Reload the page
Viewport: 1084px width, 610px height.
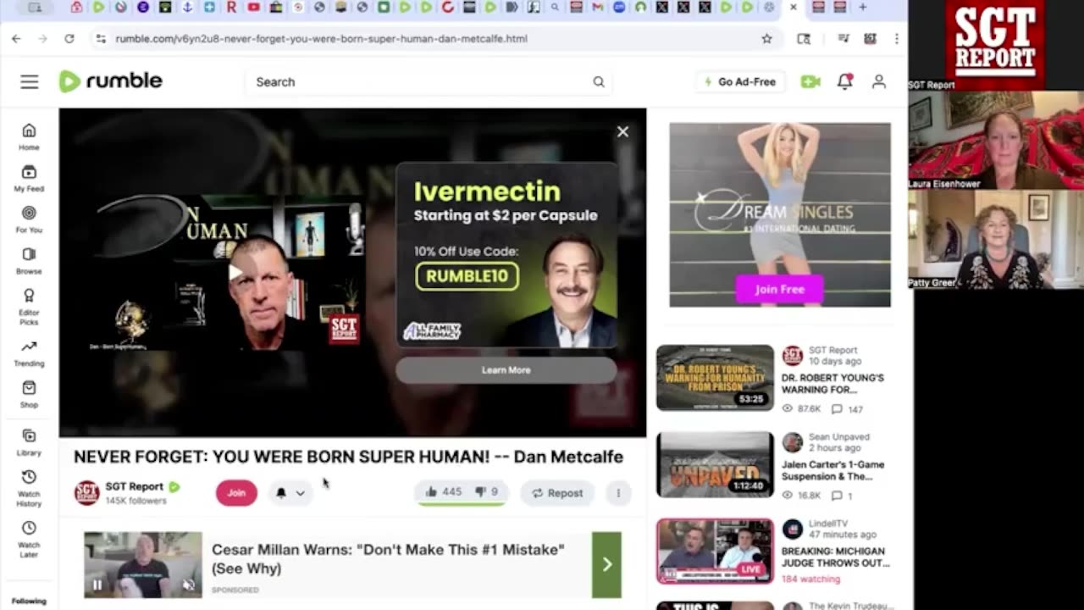[x=69, y=38]
